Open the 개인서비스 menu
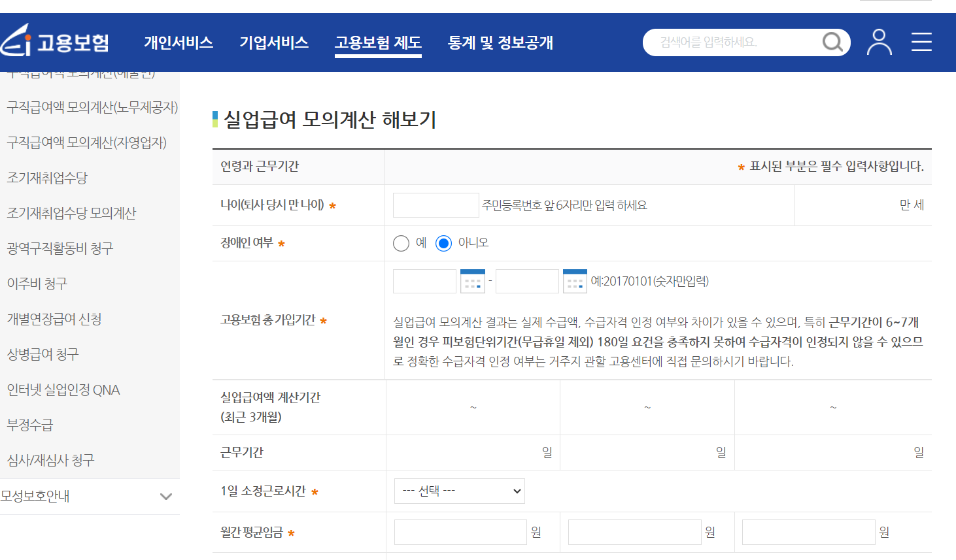The image size is (956, 560). tap(179, 42)
